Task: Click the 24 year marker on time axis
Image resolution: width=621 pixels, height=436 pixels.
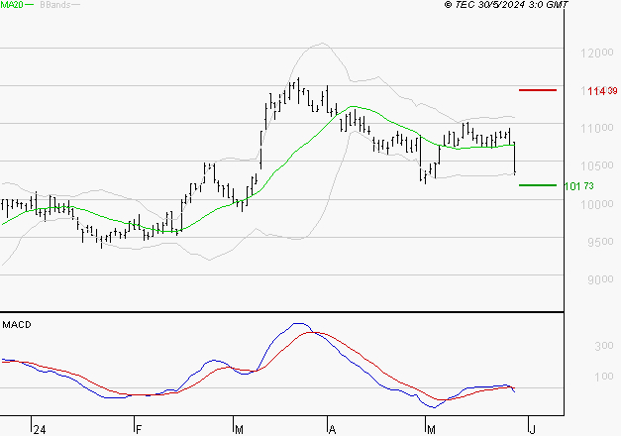Action: tap(40, 430)
